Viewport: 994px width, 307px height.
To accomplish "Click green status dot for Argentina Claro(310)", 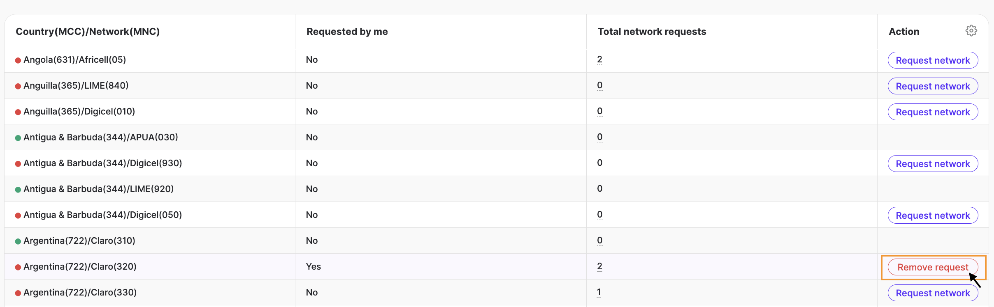I will click(x=18, y=241).
